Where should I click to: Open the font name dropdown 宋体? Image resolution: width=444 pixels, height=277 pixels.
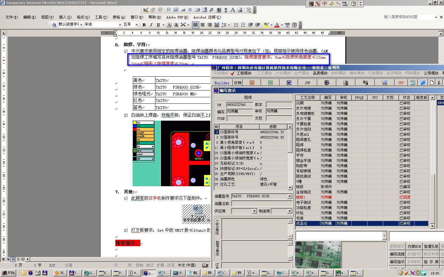coord(120,25)
